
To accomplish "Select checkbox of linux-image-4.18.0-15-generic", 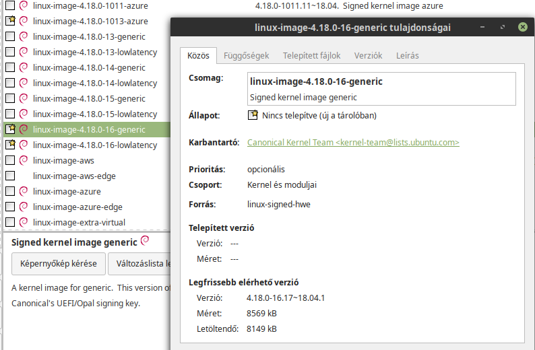I will coord(10,98).
